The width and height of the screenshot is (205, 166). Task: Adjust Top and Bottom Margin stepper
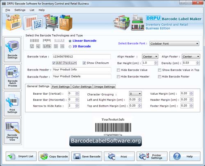click(139, 106)
